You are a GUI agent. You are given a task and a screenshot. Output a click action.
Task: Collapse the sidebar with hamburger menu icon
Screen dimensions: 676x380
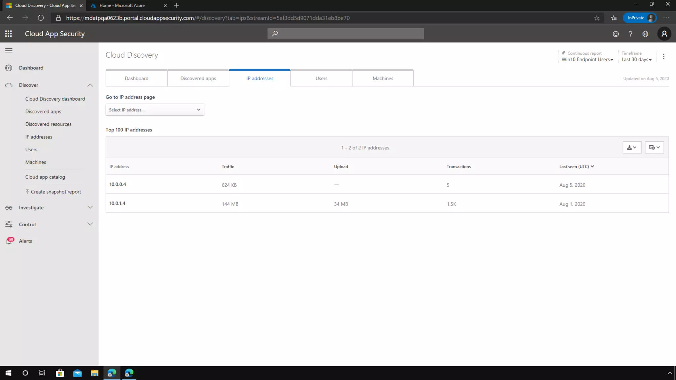[9, 50]
